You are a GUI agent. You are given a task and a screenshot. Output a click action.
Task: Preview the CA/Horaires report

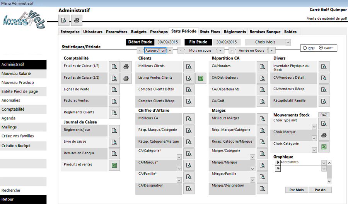tap(262, 67)
